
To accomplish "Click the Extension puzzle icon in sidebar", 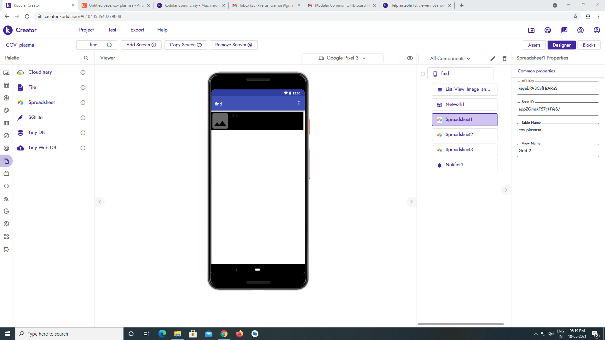I will (x=6, y=249).
